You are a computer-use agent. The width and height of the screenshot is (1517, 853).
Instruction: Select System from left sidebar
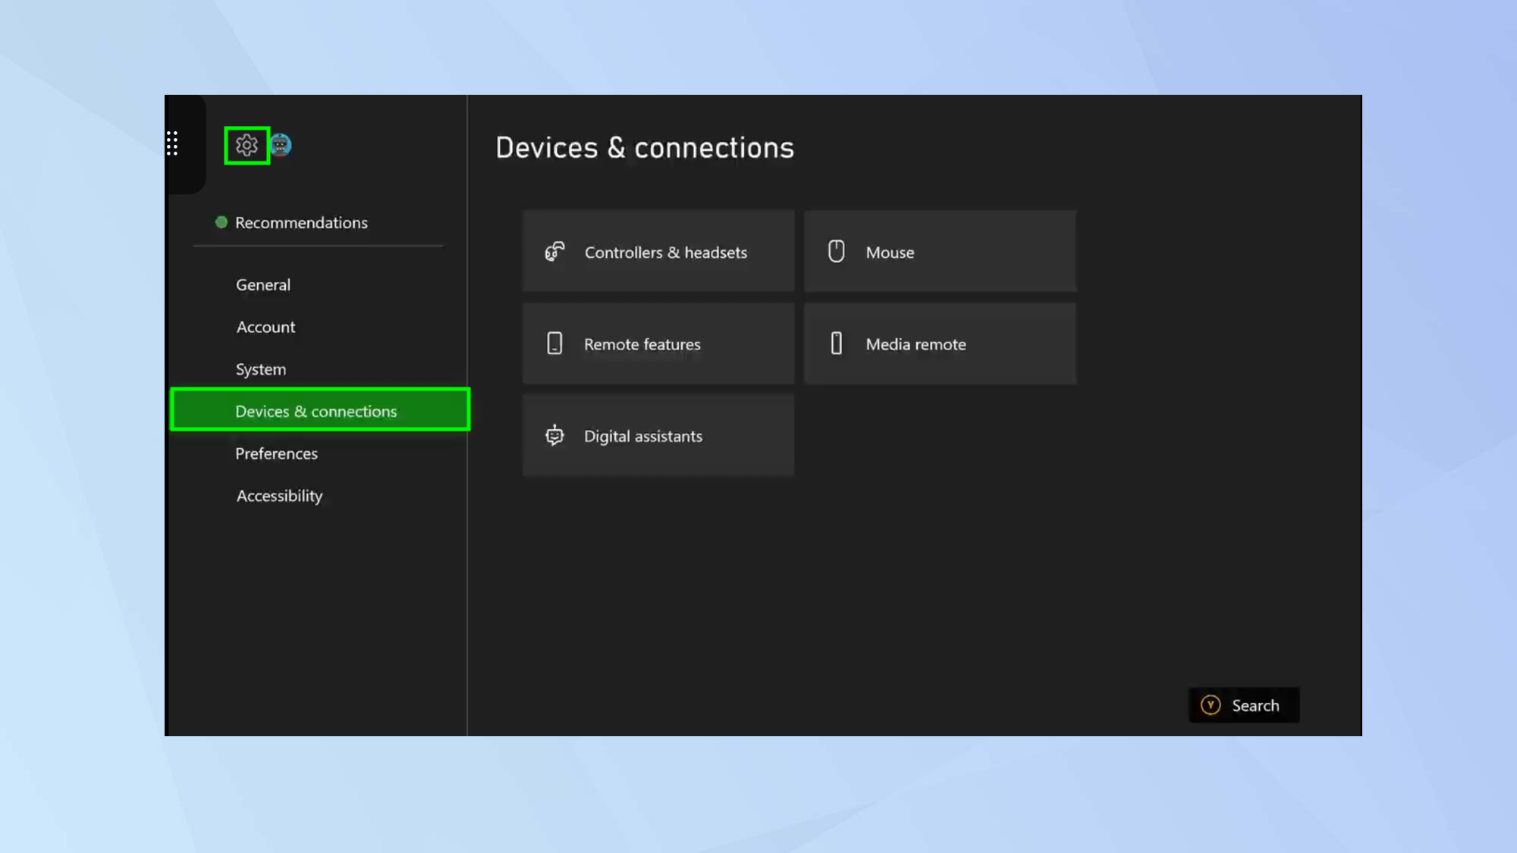[x=262, y=368]
